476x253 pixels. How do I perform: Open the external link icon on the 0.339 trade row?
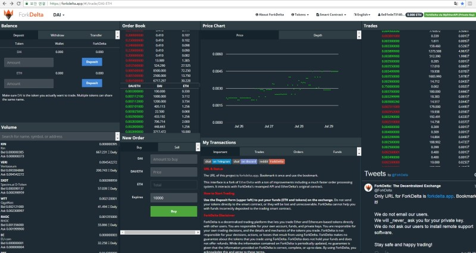[468, 36]
